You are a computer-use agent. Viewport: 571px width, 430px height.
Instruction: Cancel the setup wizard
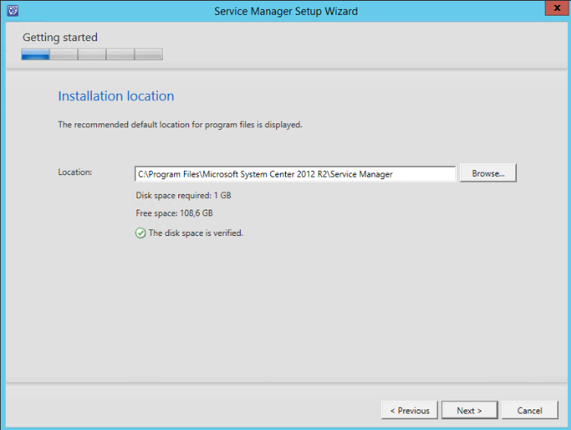pyautogui.click(x=529, y=410)
